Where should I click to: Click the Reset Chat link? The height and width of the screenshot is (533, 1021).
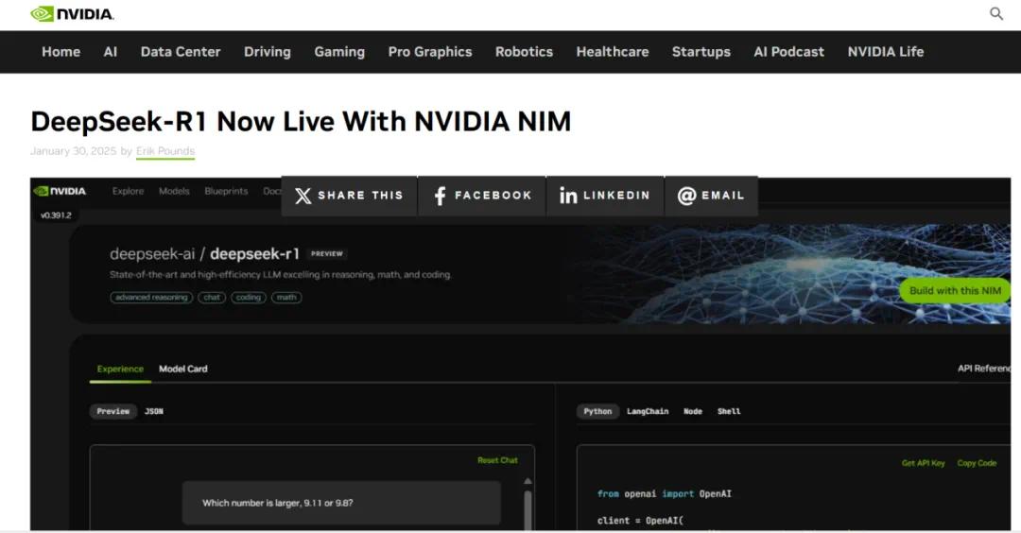[x=497, y=460]
